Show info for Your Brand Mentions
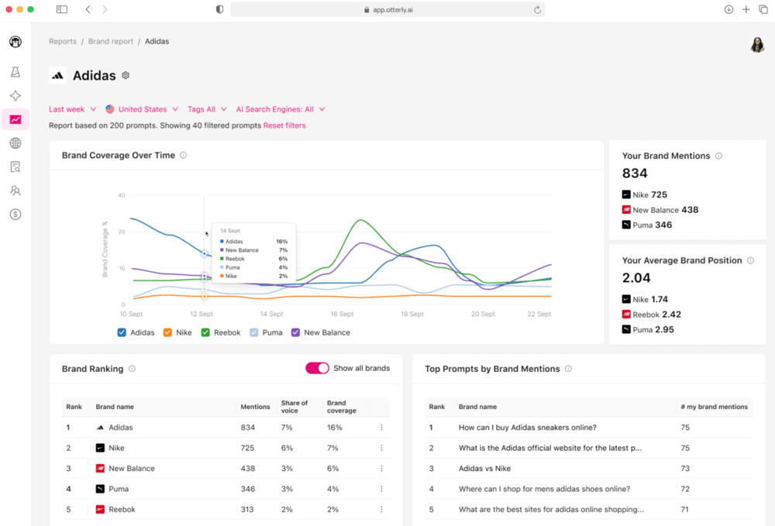The width and height of the screenshot is (775, 526). pos(718,156)
